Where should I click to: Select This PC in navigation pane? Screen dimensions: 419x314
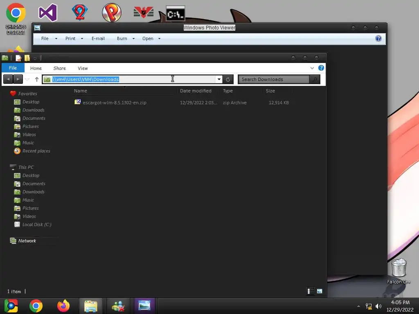pos(26,167)
